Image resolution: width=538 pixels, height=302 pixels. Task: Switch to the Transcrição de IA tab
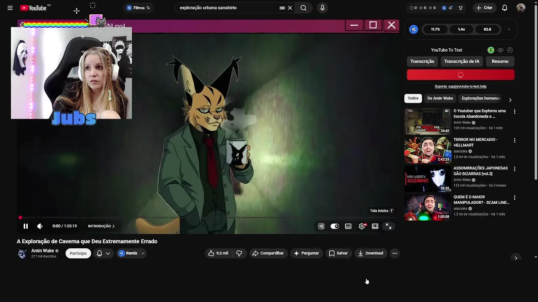[x=462, y=61]
